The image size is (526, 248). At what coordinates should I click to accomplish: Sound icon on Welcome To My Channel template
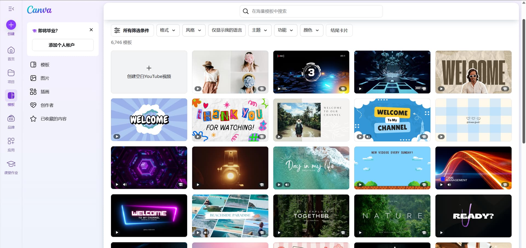368,137
